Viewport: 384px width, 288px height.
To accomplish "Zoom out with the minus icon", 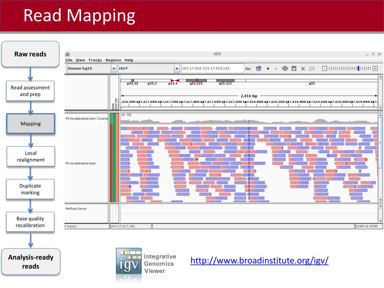I will (324, 68).
